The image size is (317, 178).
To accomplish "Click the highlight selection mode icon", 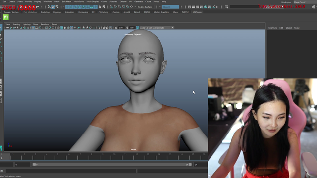I will pos(104,7).
